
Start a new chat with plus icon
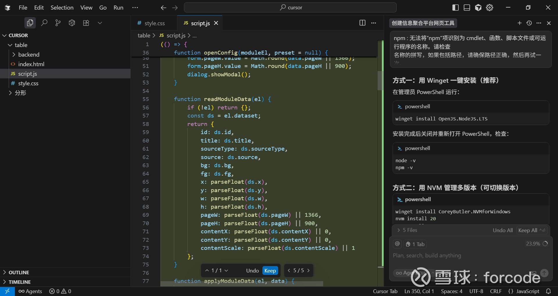click(x=520, y=23)
